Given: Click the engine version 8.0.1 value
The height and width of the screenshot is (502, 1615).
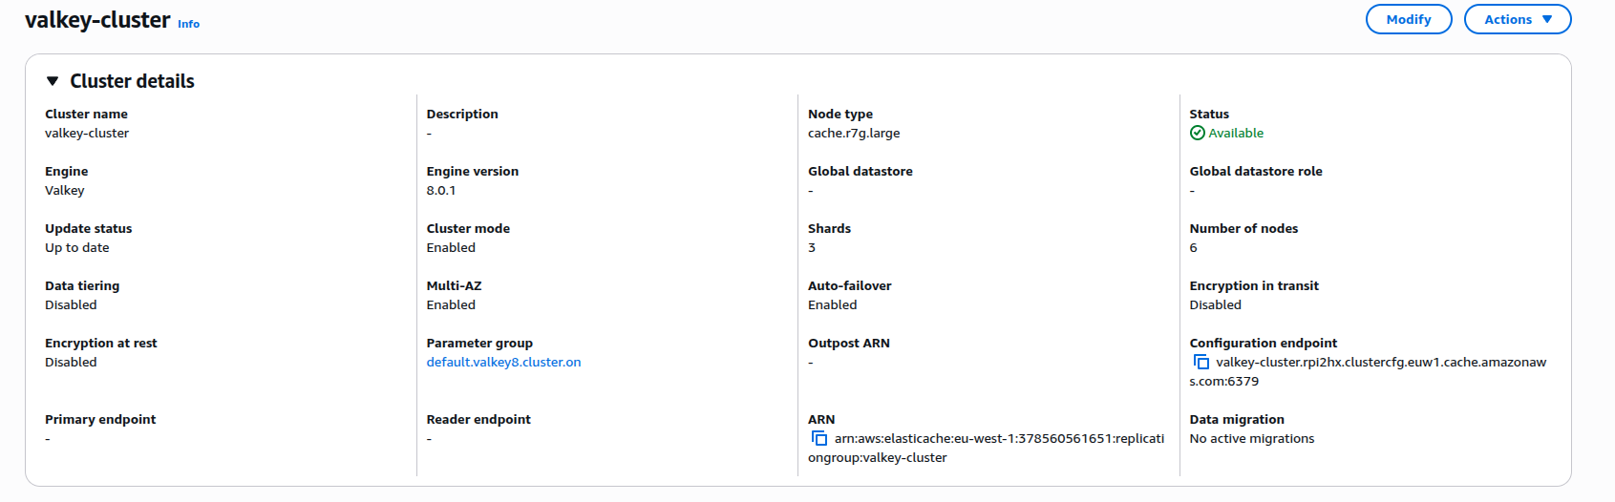Looking at the screenshot, I should point(440,191).
